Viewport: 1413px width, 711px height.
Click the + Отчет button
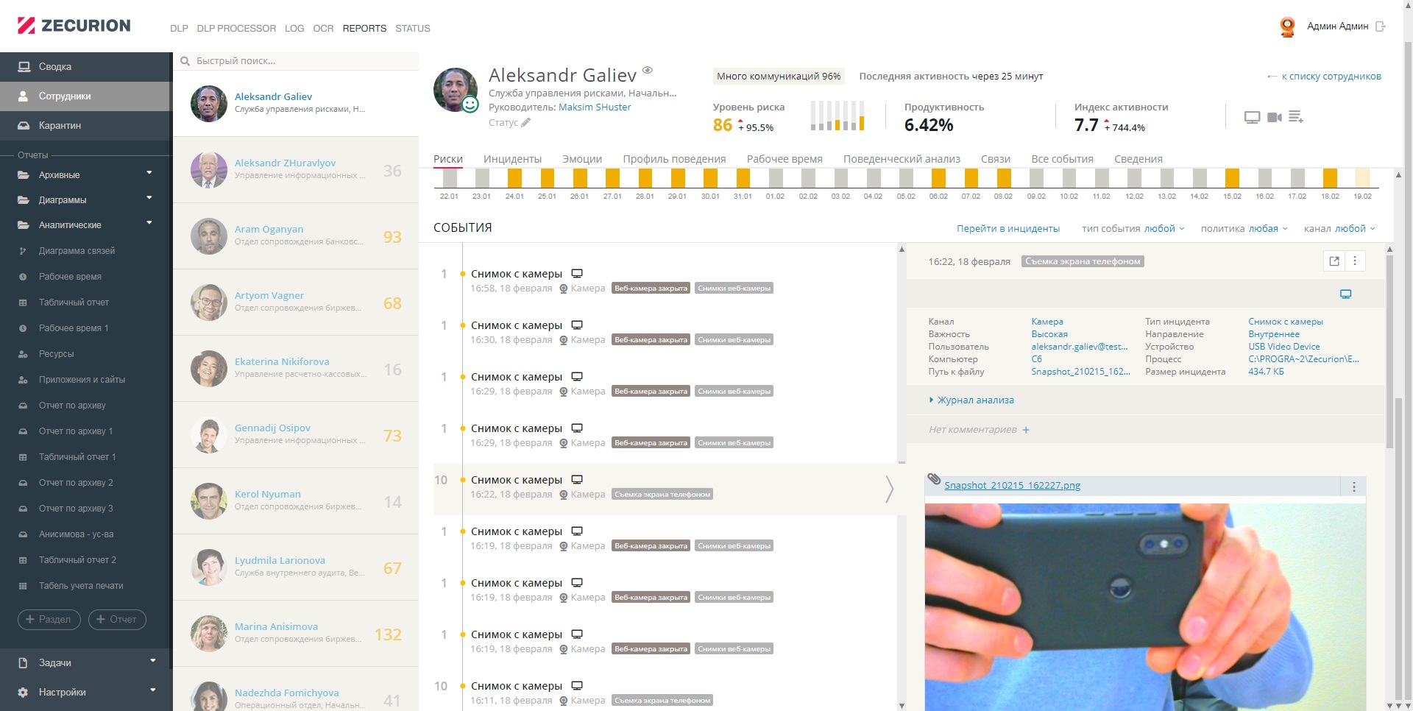coord(117,620)
